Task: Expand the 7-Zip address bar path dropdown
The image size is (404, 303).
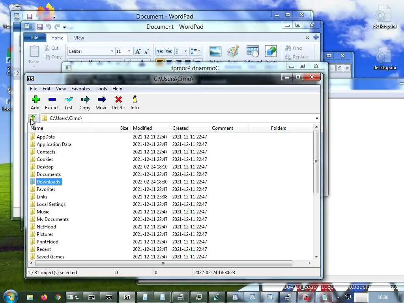Action: 317,118
